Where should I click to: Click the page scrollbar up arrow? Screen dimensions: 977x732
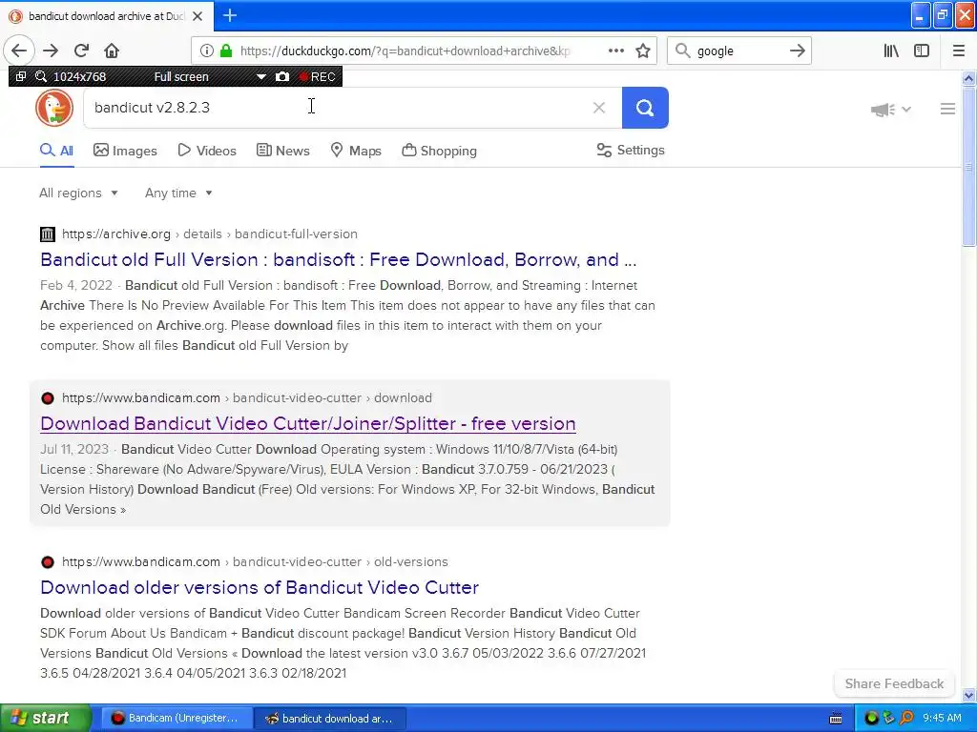pyautogui.click(x=968, y=78)
